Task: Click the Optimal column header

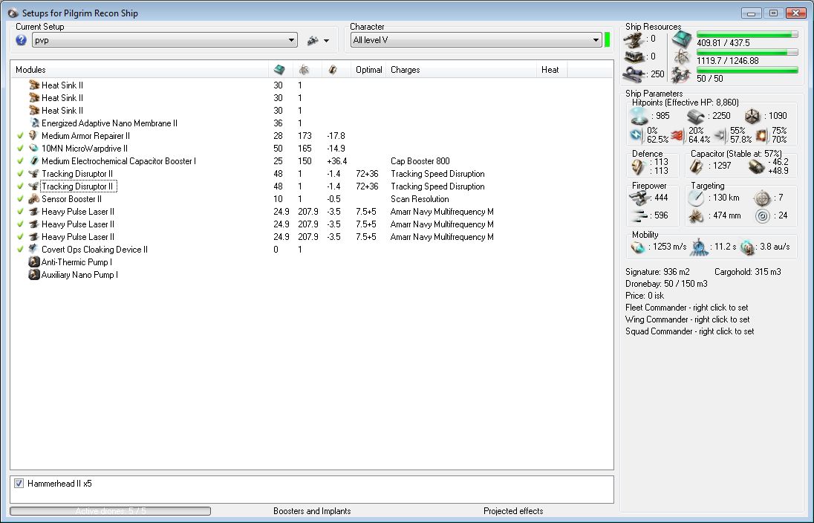Action: (x=368, y=70)
